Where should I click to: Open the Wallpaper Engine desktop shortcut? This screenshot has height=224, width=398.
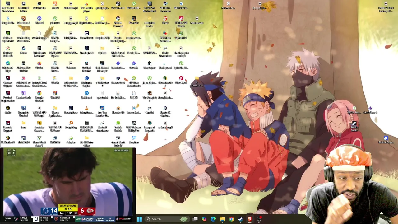pos(86,82)
